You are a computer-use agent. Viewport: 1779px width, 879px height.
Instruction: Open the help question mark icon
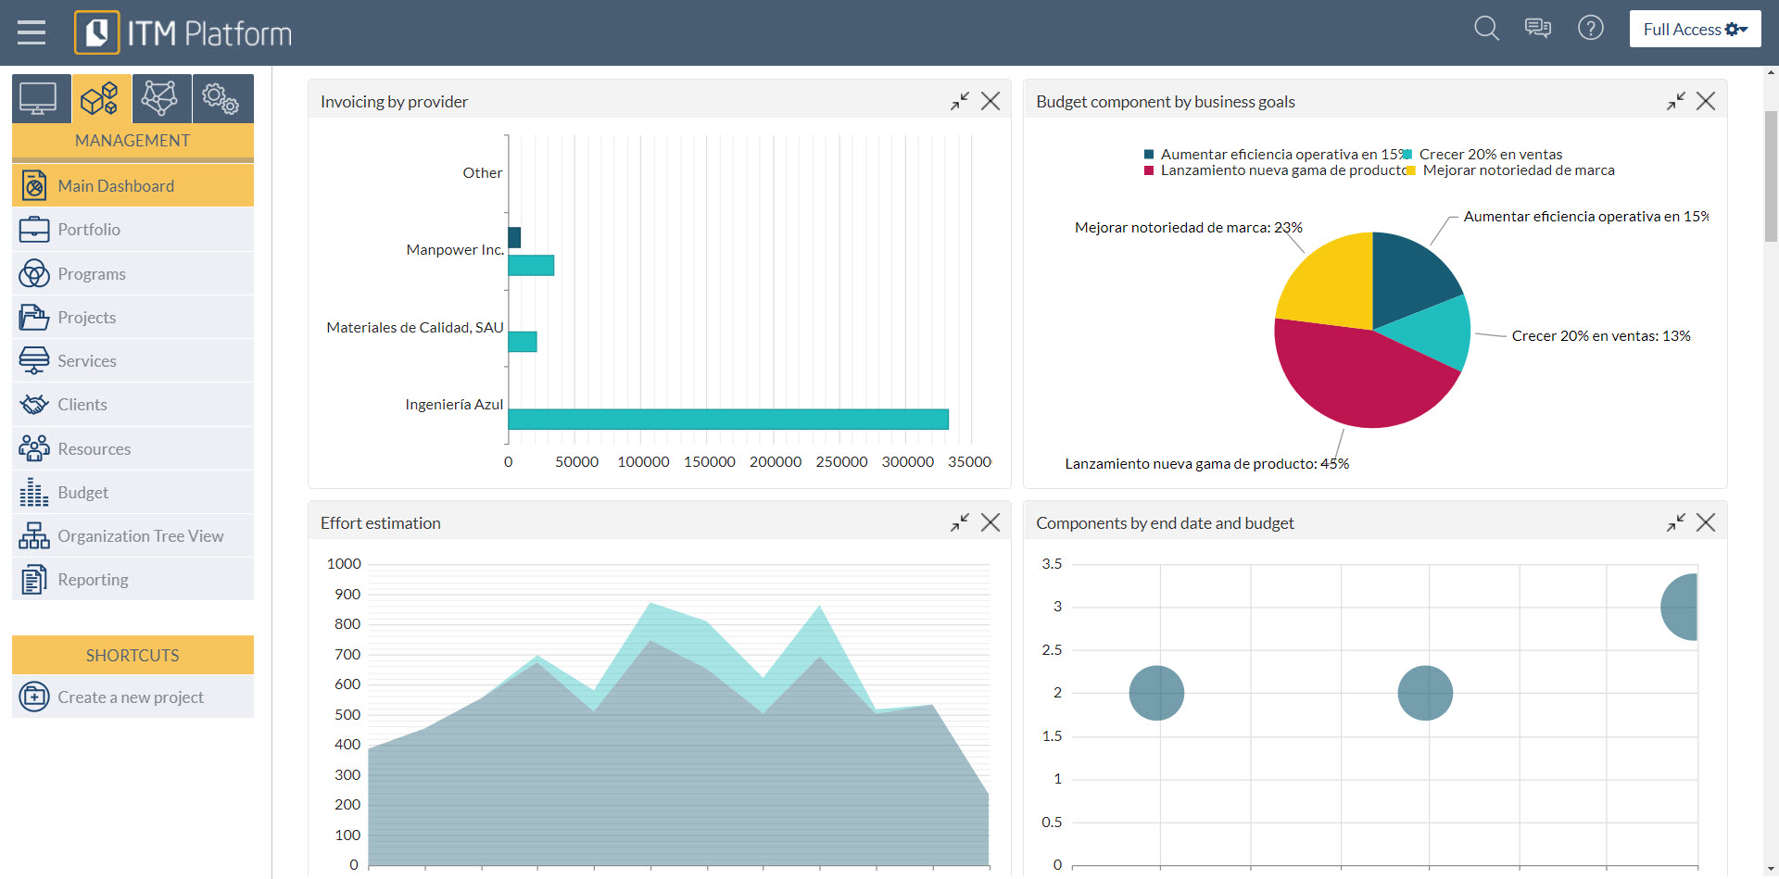[x=1591, y=29]
